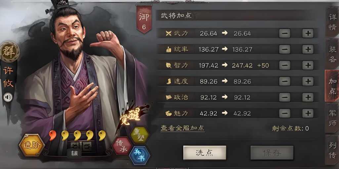Viewport: 339px width, 169px height.
Task: Open the 军师 tab
Action: (332, 118)
